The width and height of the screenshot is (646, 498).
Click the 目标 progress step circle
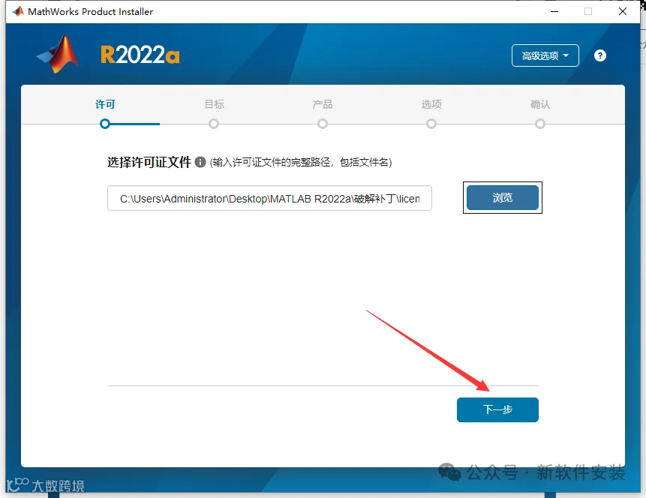tap(214, 124)
